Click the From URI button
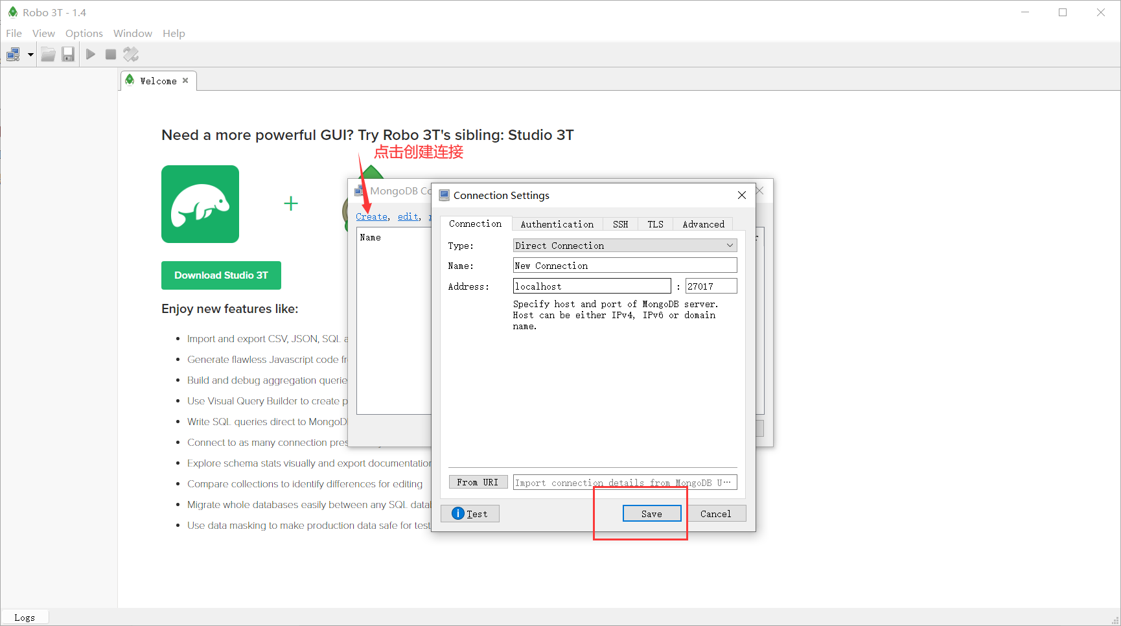Viewport: 1121px width, 626px height. click(x=478, y=482)
